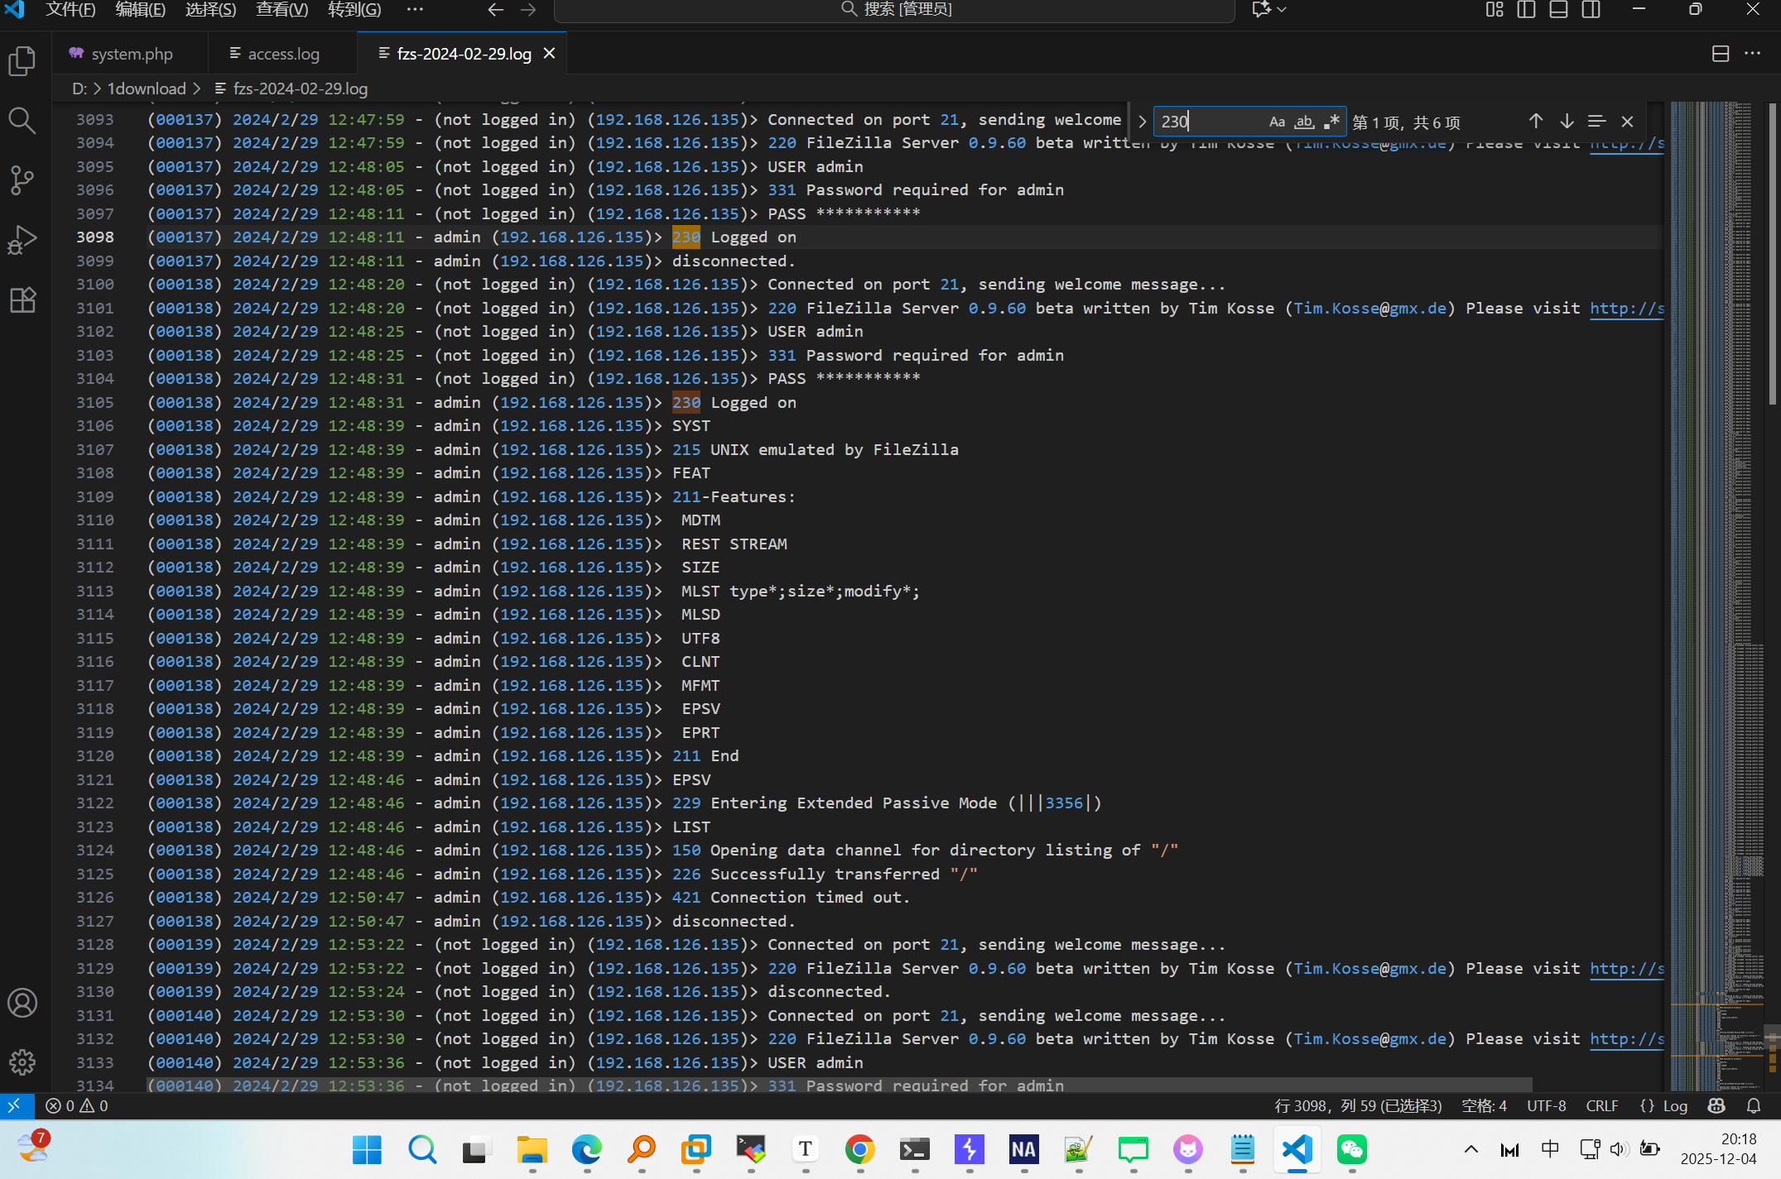Open the Explorer view in activity bar
Screen dimensions: 1781x1179
(x=22, y=61)
